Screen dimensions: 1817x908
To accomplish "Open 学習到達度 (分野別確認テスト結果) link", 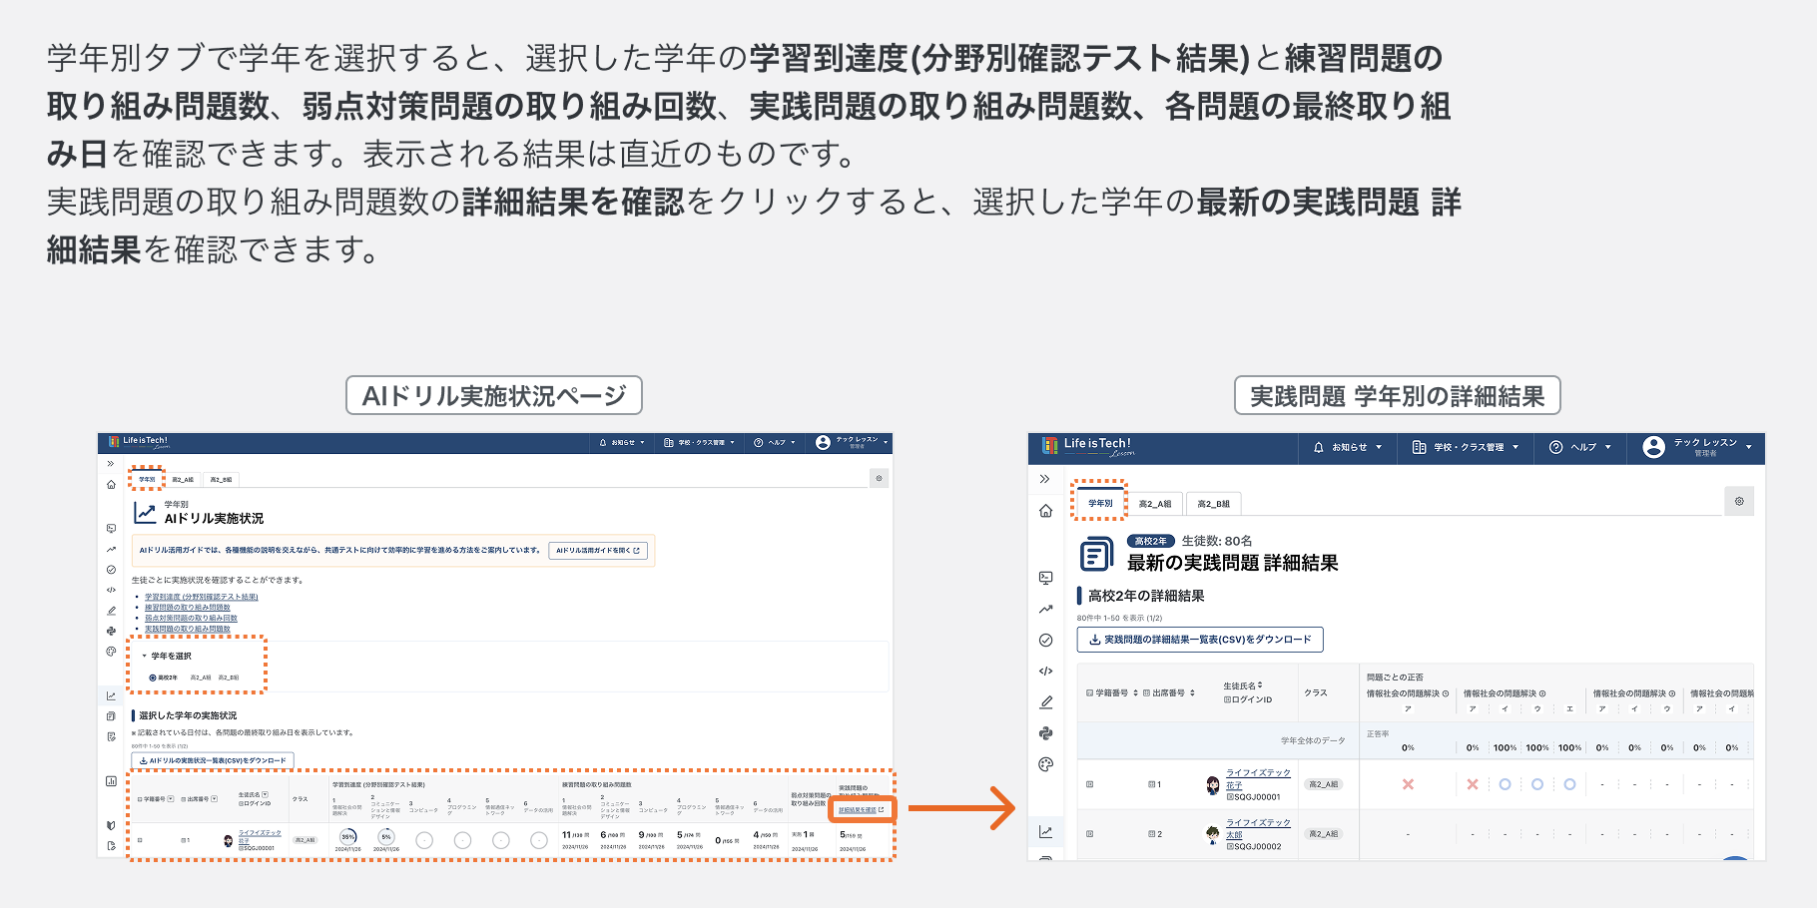I will click(202, 597).
